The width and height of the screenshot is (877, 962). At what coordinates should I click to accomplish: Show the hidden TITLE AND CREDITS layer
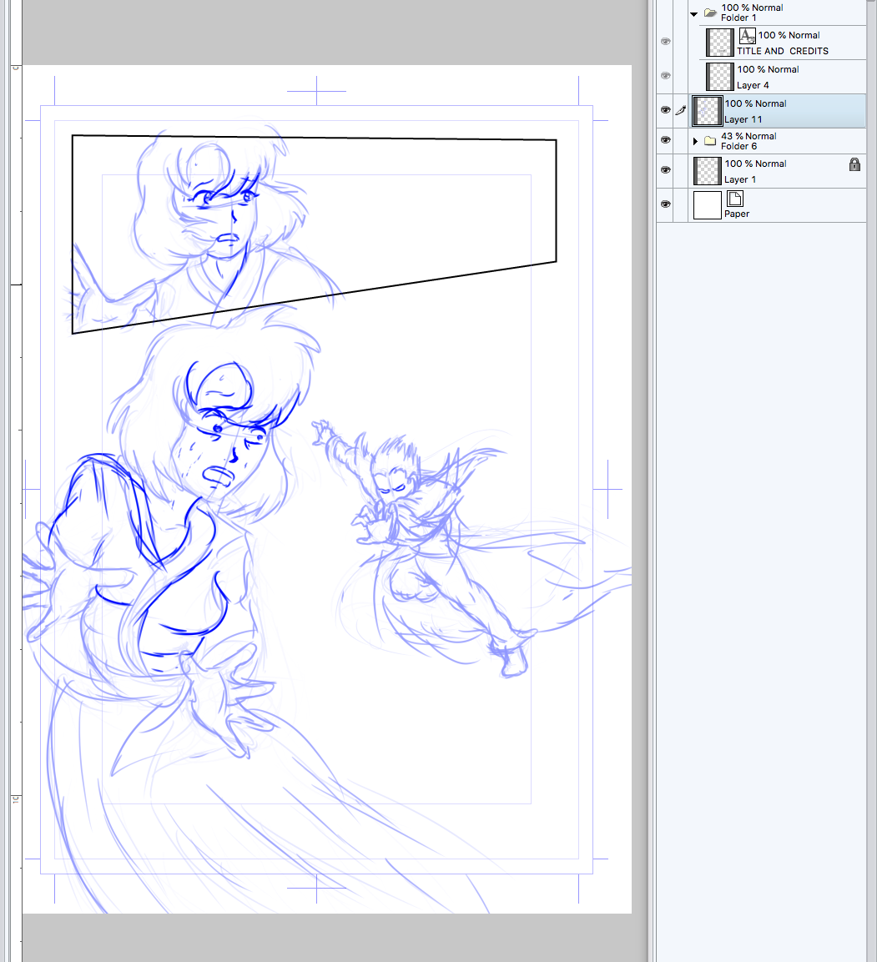pyautogui.click(x=665, y=42)
